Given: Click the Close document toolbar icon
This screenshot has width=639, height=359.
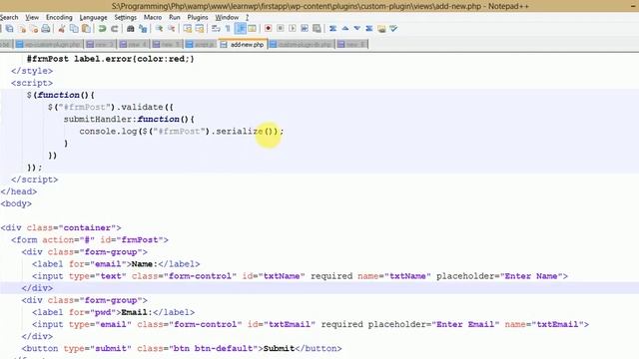Looking at the screenshot, I should point(22,29).
